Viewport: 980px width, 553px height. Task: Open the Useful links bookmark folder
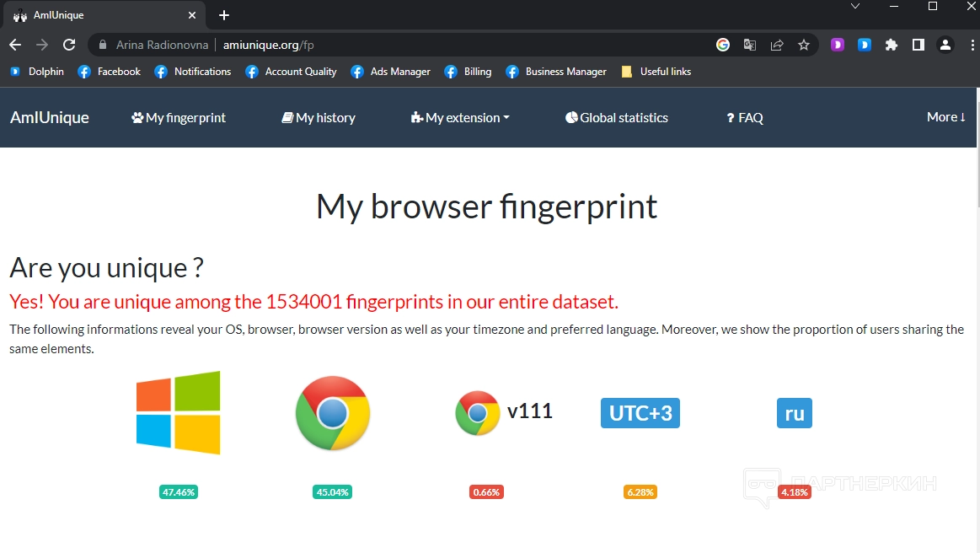pos(656,72)
